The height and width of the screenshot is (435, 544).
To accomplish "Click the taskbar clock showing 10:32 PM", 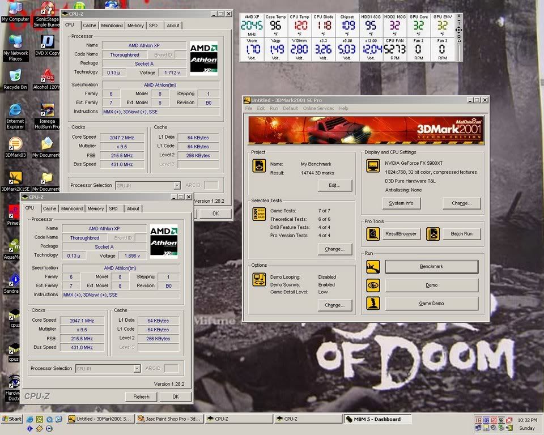I will [528, 420].
